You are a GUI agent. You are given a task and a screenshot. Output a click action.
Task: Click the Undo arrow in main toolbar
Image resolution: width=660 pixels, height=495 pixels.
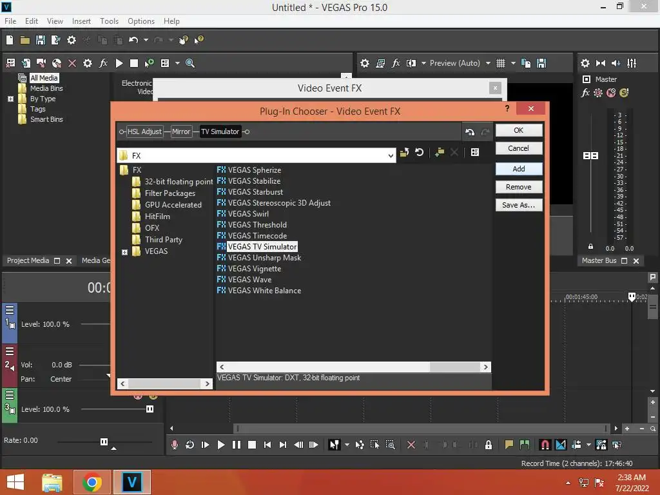click(133, 40)
